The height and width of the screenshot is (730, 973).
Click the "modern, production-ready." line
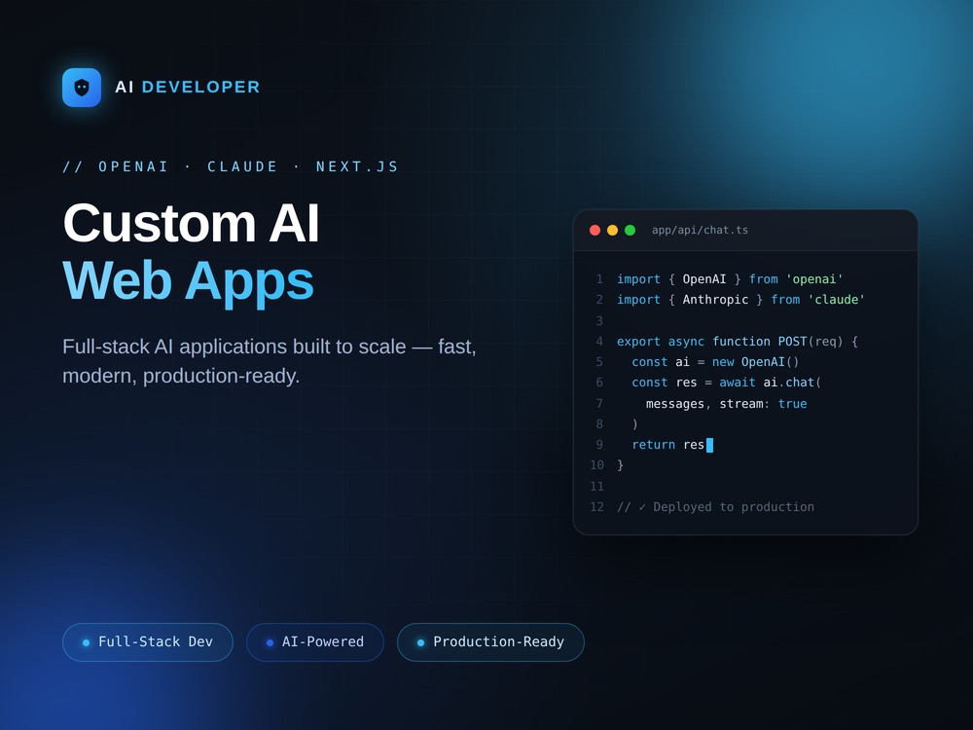pyautogui.click(x=181, y=376)
